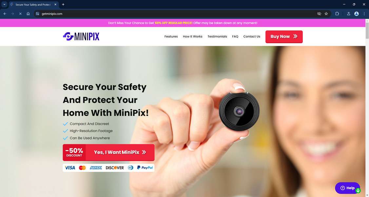The width and height of the screenshot is (369, 197).
Task: Expand the tab search dropdown
Action: [4, 4]
